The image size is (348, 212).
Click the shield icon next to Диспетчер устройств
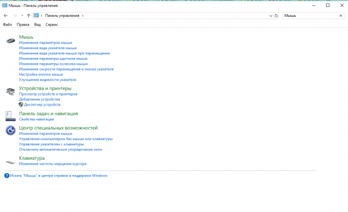click(21, 104)
